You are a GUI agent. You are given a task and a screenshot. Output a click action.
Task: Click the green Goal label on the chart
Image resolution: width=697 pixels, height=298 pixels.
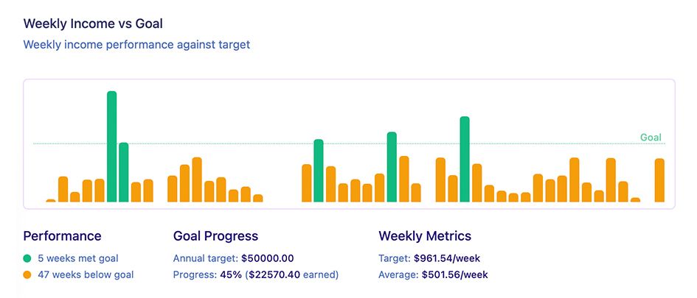[651, 138]
